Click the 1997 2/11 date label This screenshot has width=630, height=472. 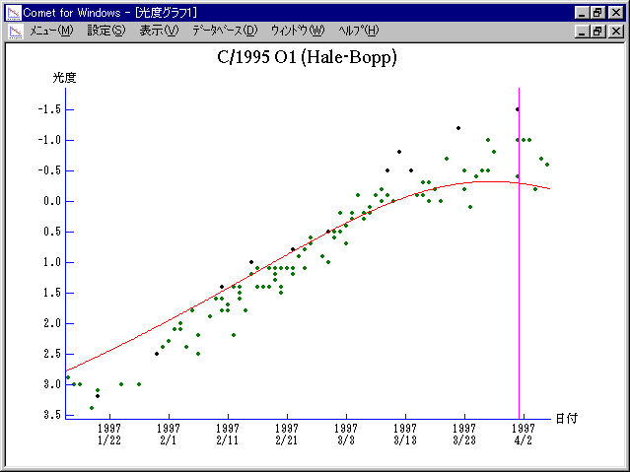pos(228,435)
